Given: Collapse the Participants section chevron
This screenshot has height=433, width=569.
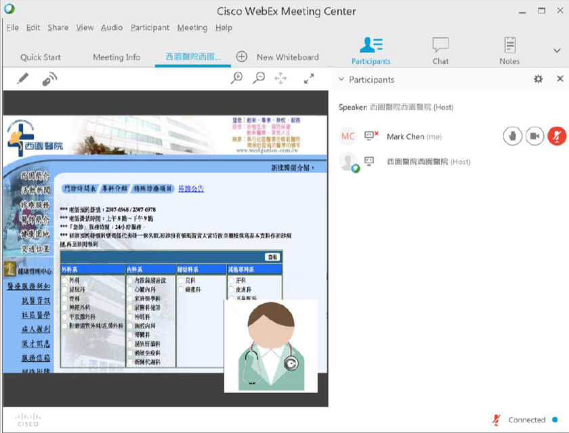Looking at the screenshot, I should coord(341,80).
